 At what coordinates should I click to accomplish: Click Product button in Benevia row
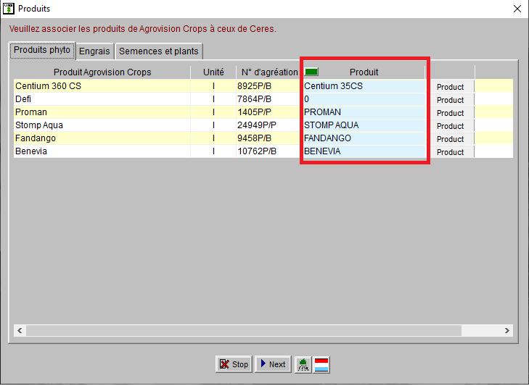click(451, 152)
